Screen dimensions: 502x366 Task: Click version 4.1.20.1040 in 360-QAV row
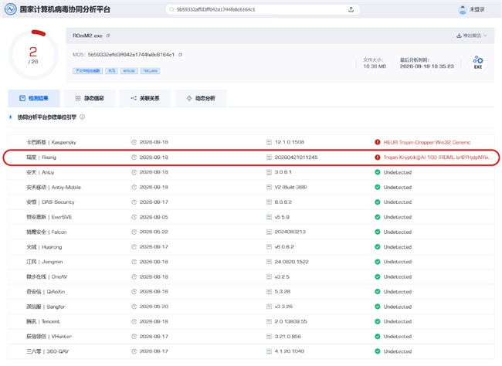(290, 351)
